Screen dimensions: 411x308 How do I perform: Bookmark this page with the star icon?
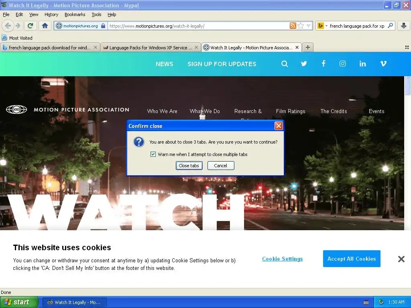click(301, 26)
